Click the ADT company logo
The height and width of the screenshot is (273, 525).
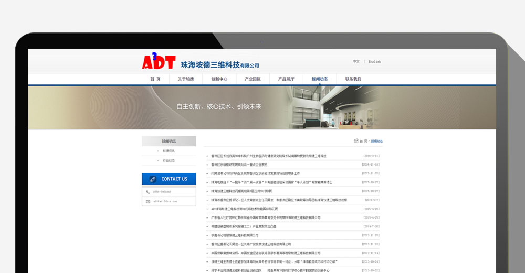point(159,61)
